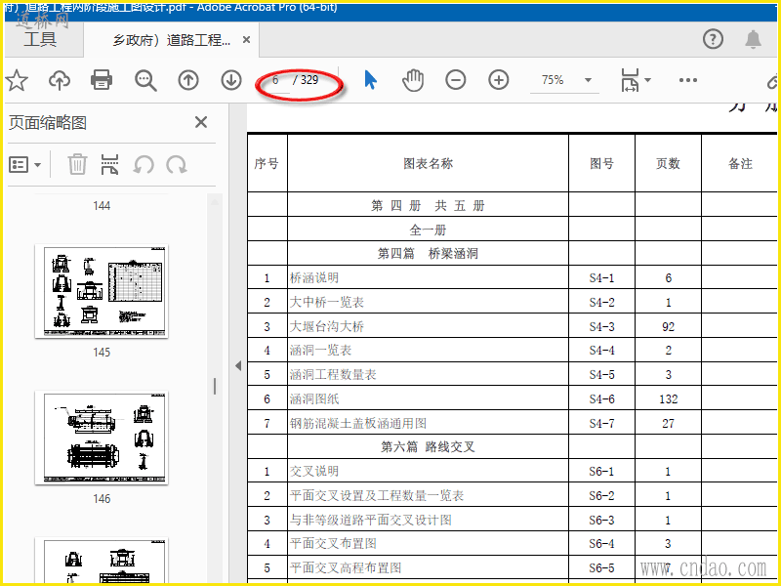Click 与非等级道路平面交叉设计图 entry
The height and width of the screenshot is (586, 781).
point(371,521)
